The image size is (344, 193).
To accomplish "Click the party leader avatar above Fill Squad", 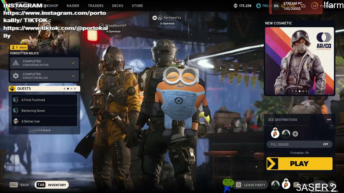I will coord(275,133).
